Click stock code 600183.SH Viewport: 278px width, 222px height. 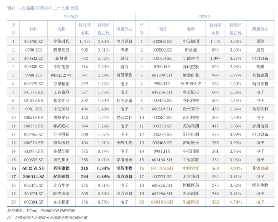point(162,202)
